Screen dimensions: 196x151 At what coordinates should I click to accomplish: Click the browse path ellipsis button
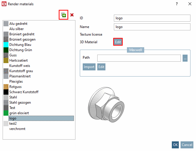pyautogui.click(x=185, y=58)
